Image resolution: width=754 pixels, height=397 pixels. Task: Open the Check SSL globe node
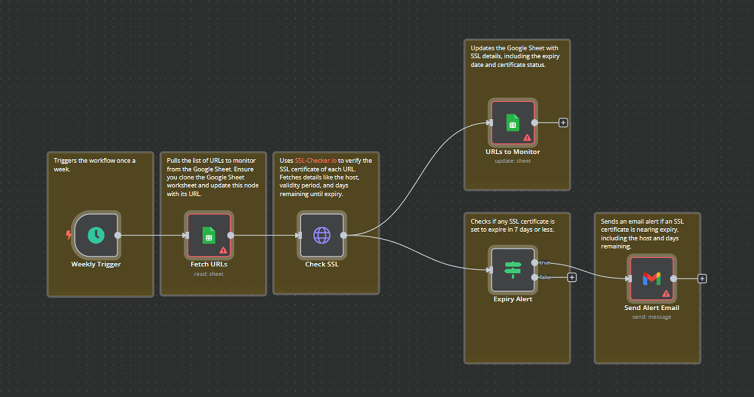[x=322, y=234]
